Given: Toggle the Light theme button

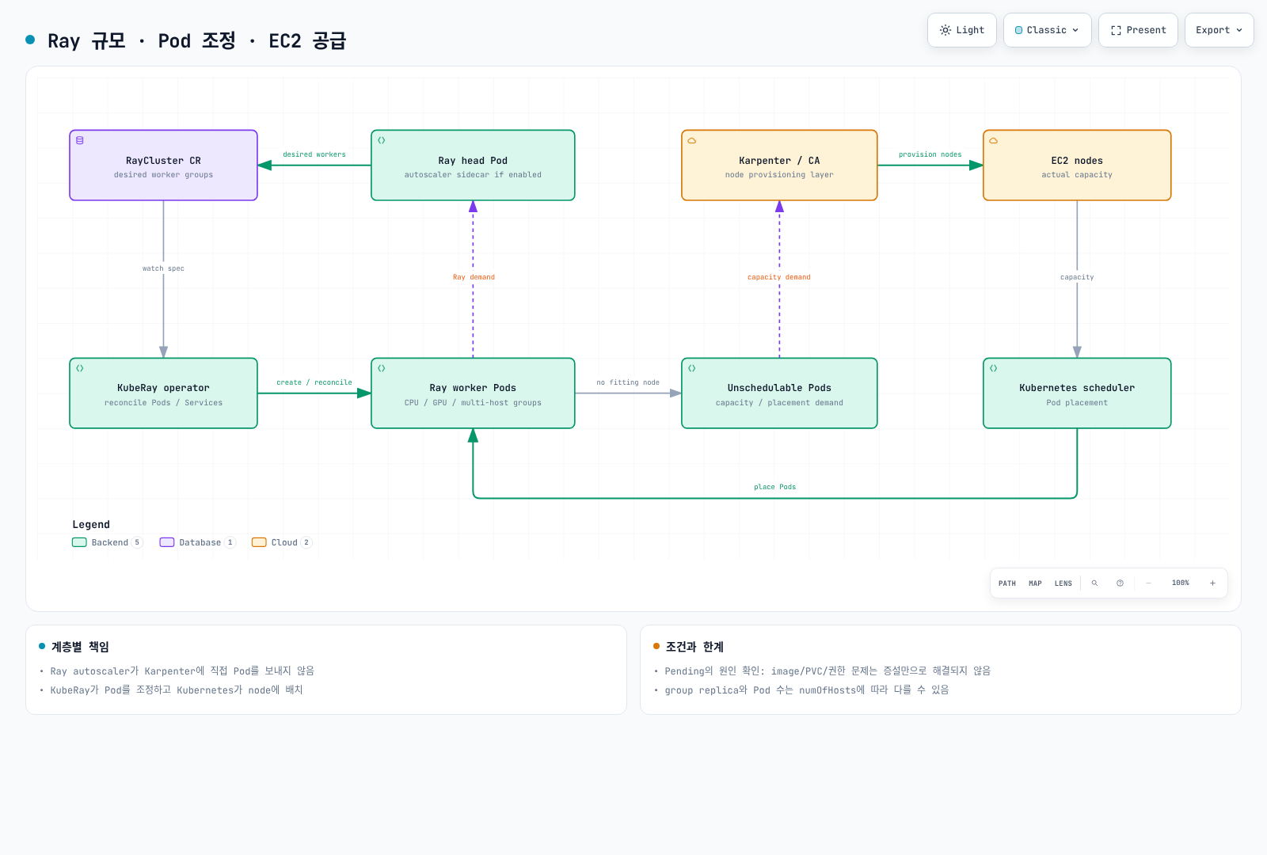Looking at the screenshot, I should coord(962,30).
